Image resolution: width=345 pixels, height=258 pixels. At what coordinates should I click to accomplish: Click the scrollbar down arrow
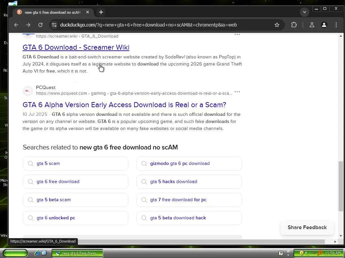(x=341, y=236)
